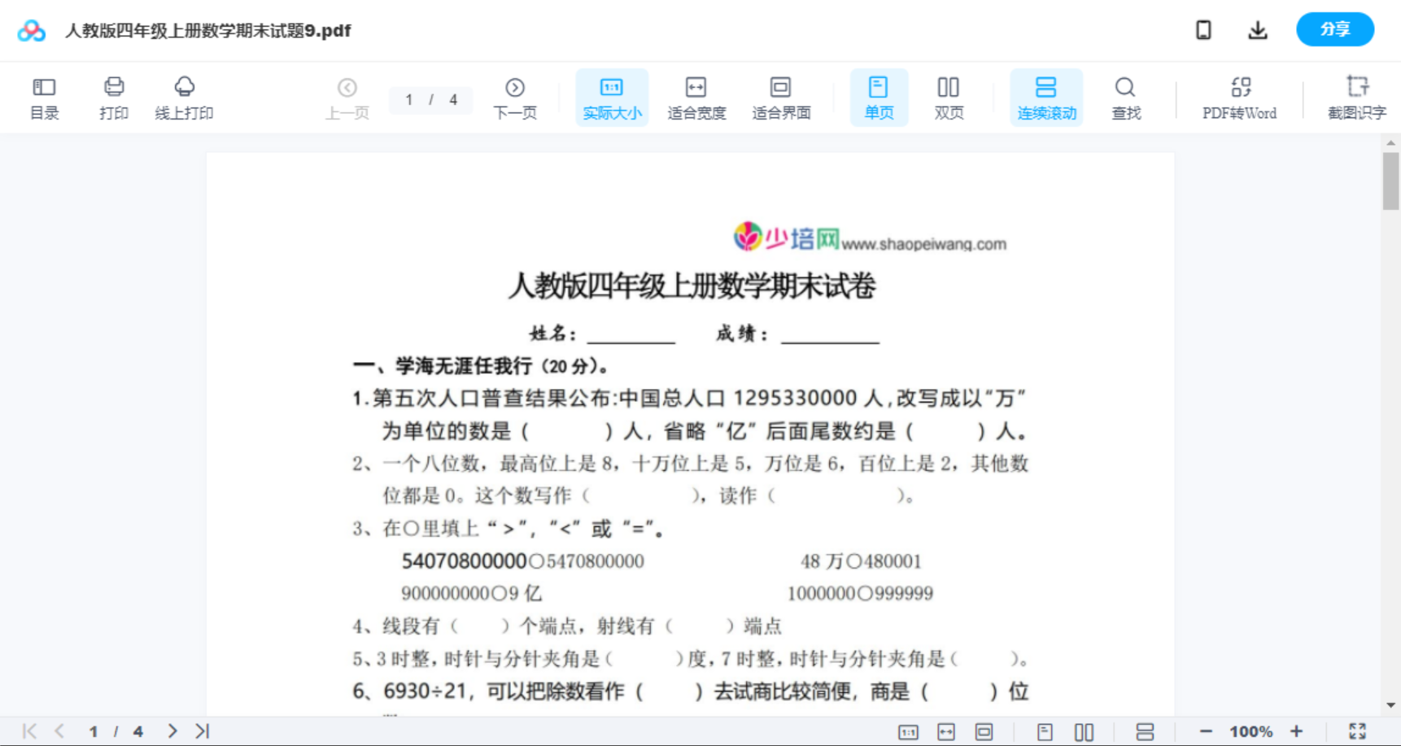Open the 目录 table of contents panel
Screen dimensions: 1401x746
click(x=44, y=97)
